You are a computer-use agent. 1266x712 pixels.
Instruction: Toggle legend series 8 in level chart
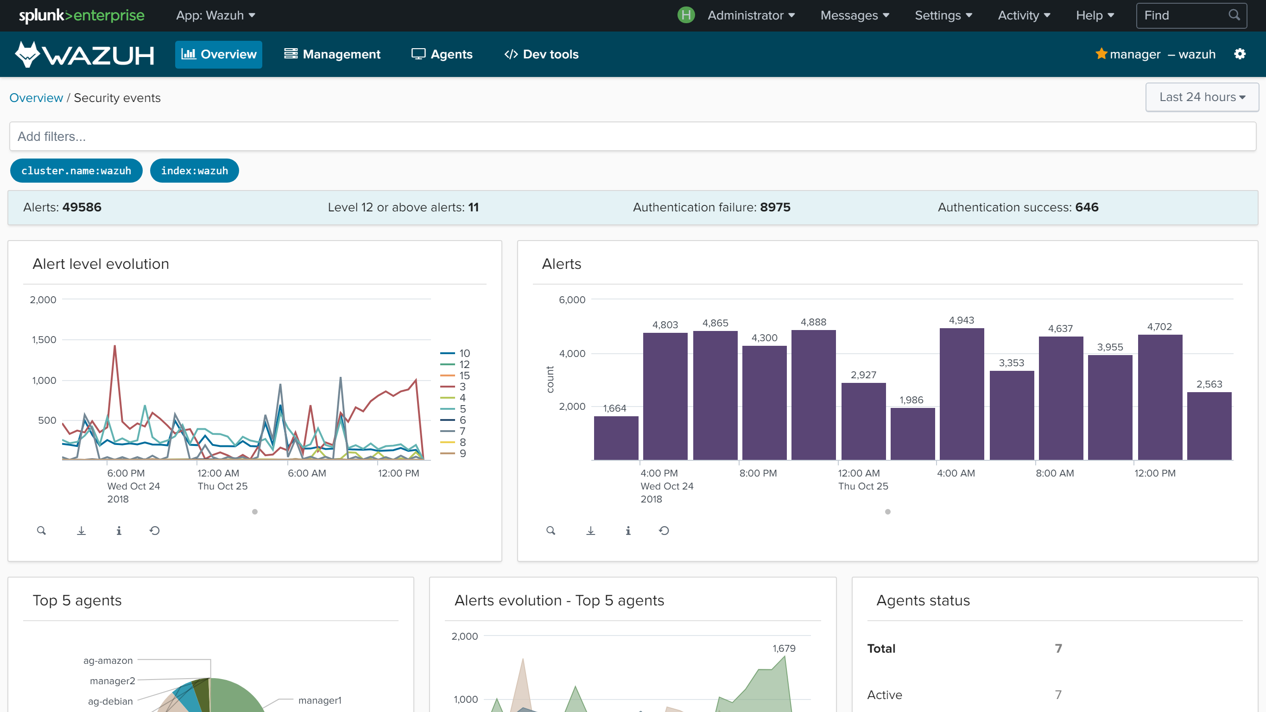click(x=453, y=442)
